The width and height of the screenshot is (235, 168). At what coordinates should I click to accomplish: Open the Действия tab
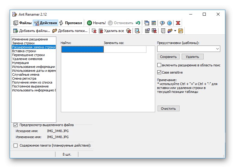click(x=45, y=23)
